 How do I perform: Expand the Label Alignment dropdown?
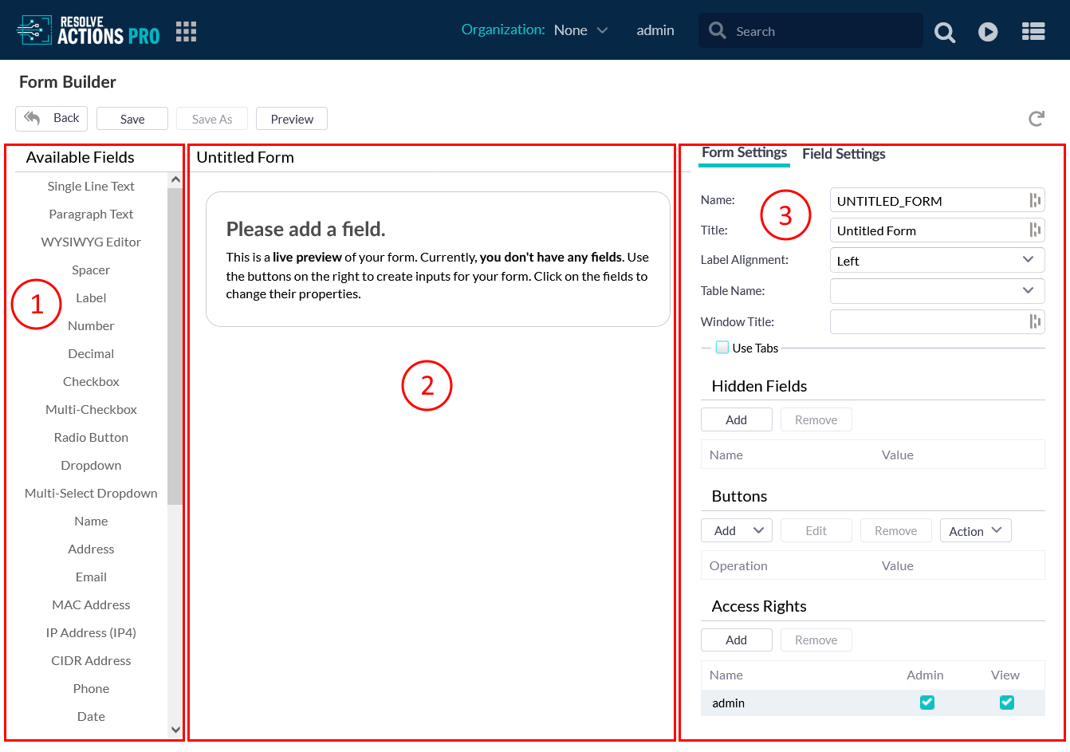1028,260
